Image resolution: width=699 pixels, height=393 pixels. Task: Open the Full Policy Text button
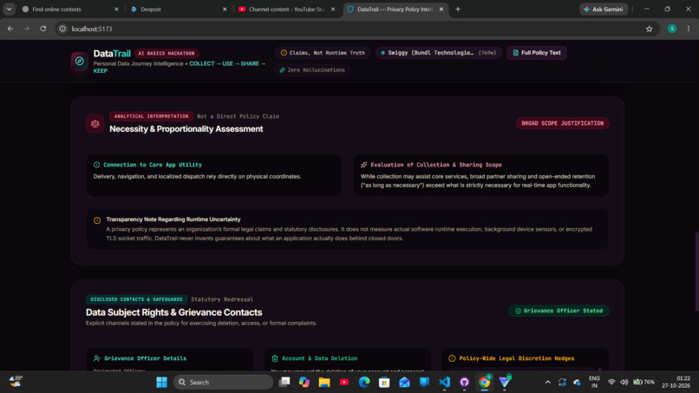(536, 53)
